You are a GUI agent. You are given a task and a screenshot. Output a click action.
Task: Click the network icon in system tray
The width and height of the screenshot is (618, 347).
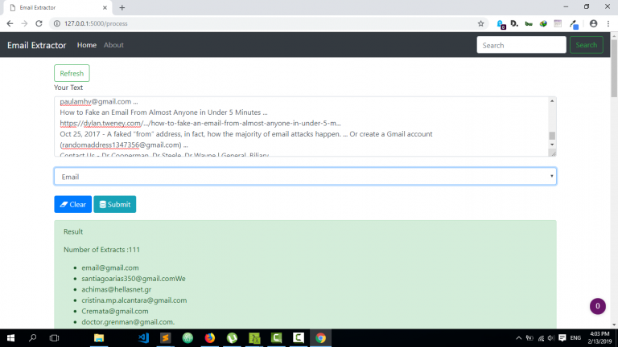[x=541, y=338]
